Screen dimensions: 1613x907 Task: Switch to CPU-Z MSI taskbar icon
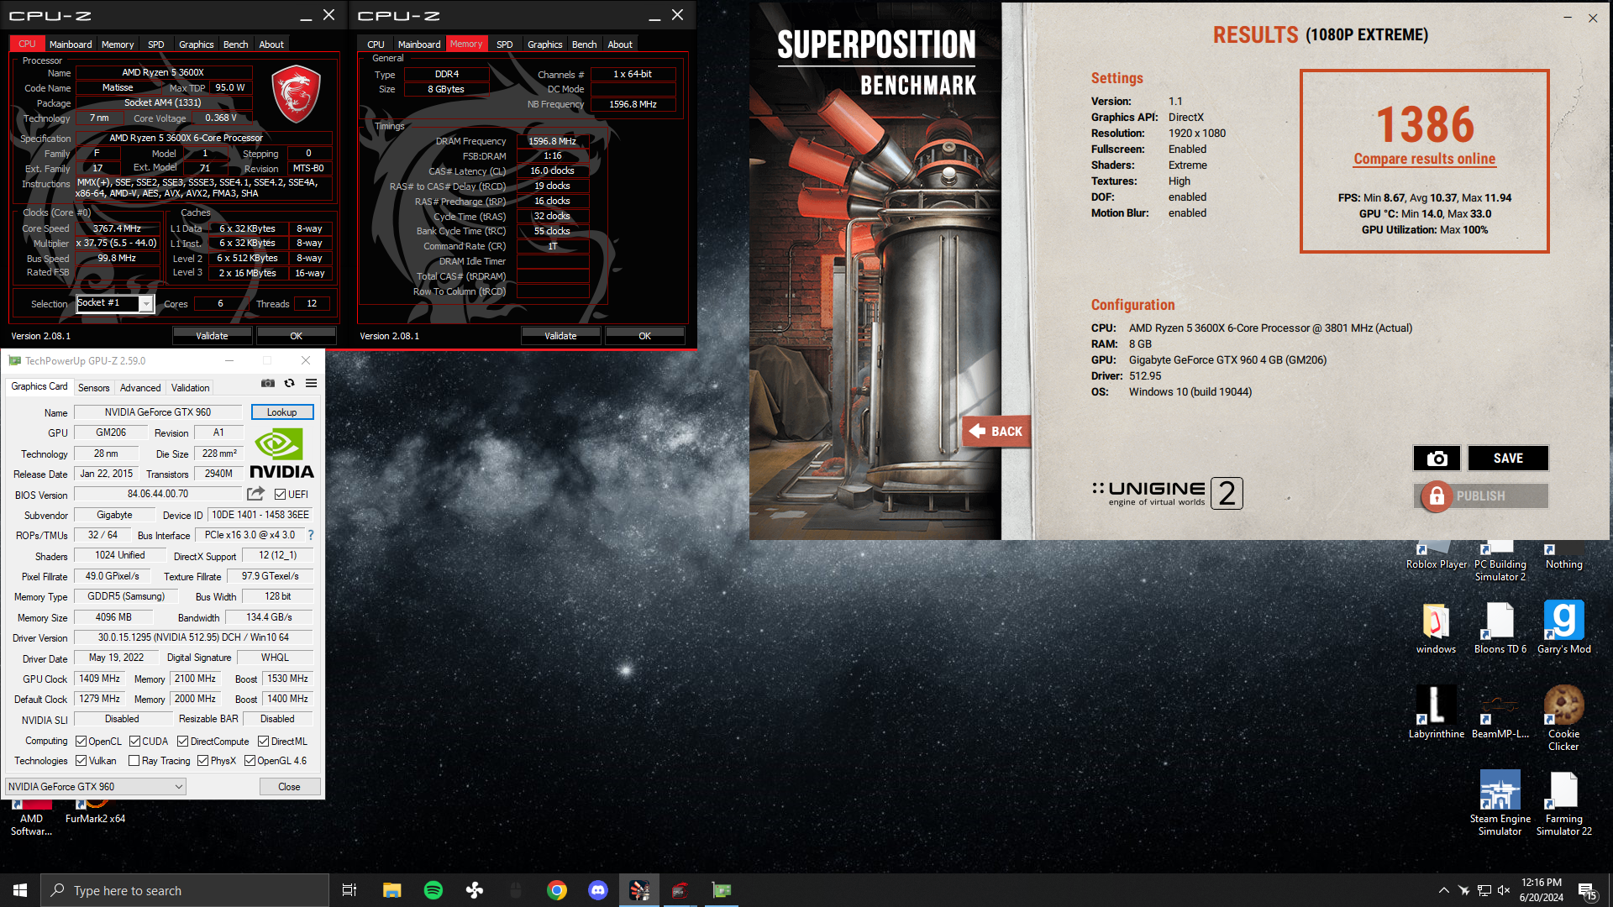[680, 890]
